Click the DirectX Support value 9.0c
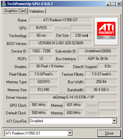Screen dimensions: 123x139 108,66
